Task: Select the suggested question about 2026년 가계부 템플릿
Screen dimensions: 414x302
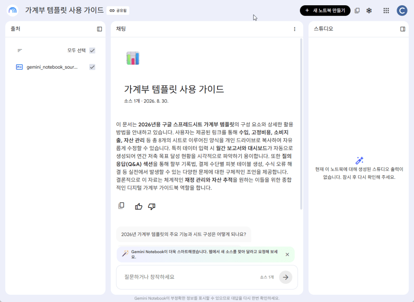Action: pos(184,234)
